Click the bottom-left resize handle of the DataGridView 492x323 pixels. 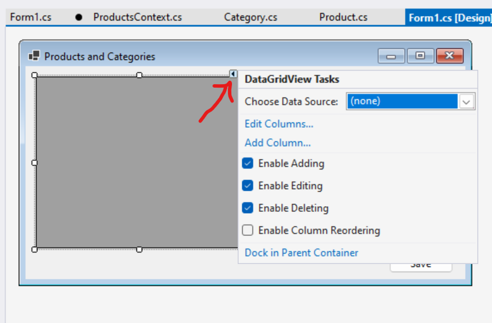pos(35,249)
